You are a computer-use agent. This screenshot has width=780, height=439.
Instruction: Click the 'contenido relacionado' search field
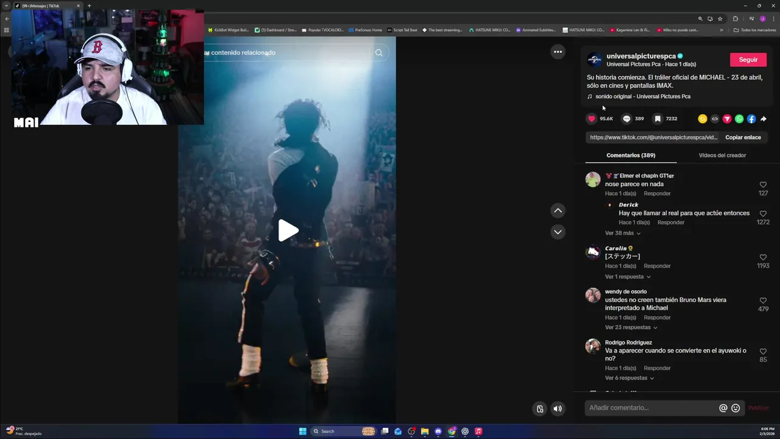(286, 52)
